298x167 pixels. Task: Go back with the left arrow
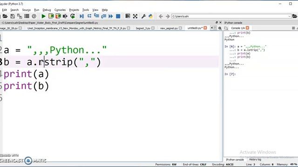tap(161, 16)
